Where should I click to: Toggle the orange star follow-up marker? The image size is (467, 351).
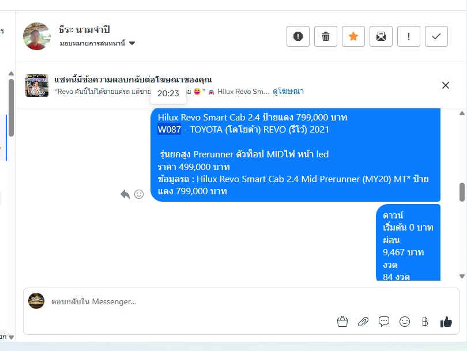[x=353, y=36]
